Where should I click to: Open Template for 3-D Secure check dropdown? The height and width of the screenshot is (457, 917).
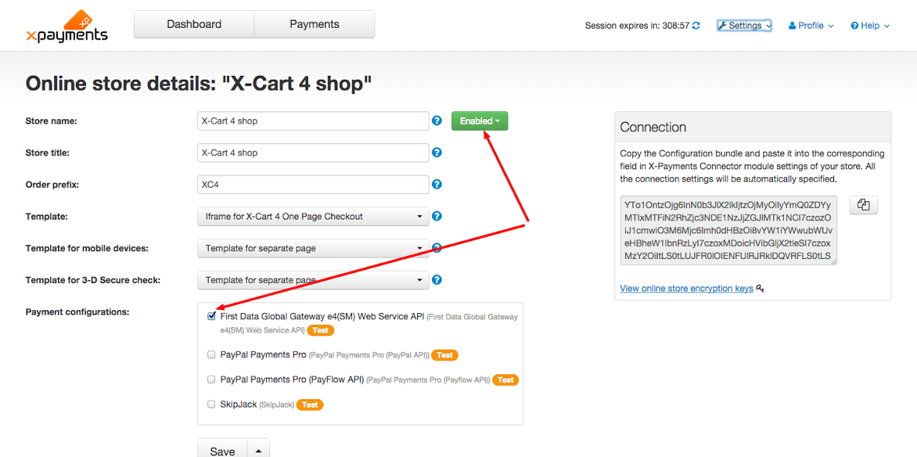click(x=313, y=279)
